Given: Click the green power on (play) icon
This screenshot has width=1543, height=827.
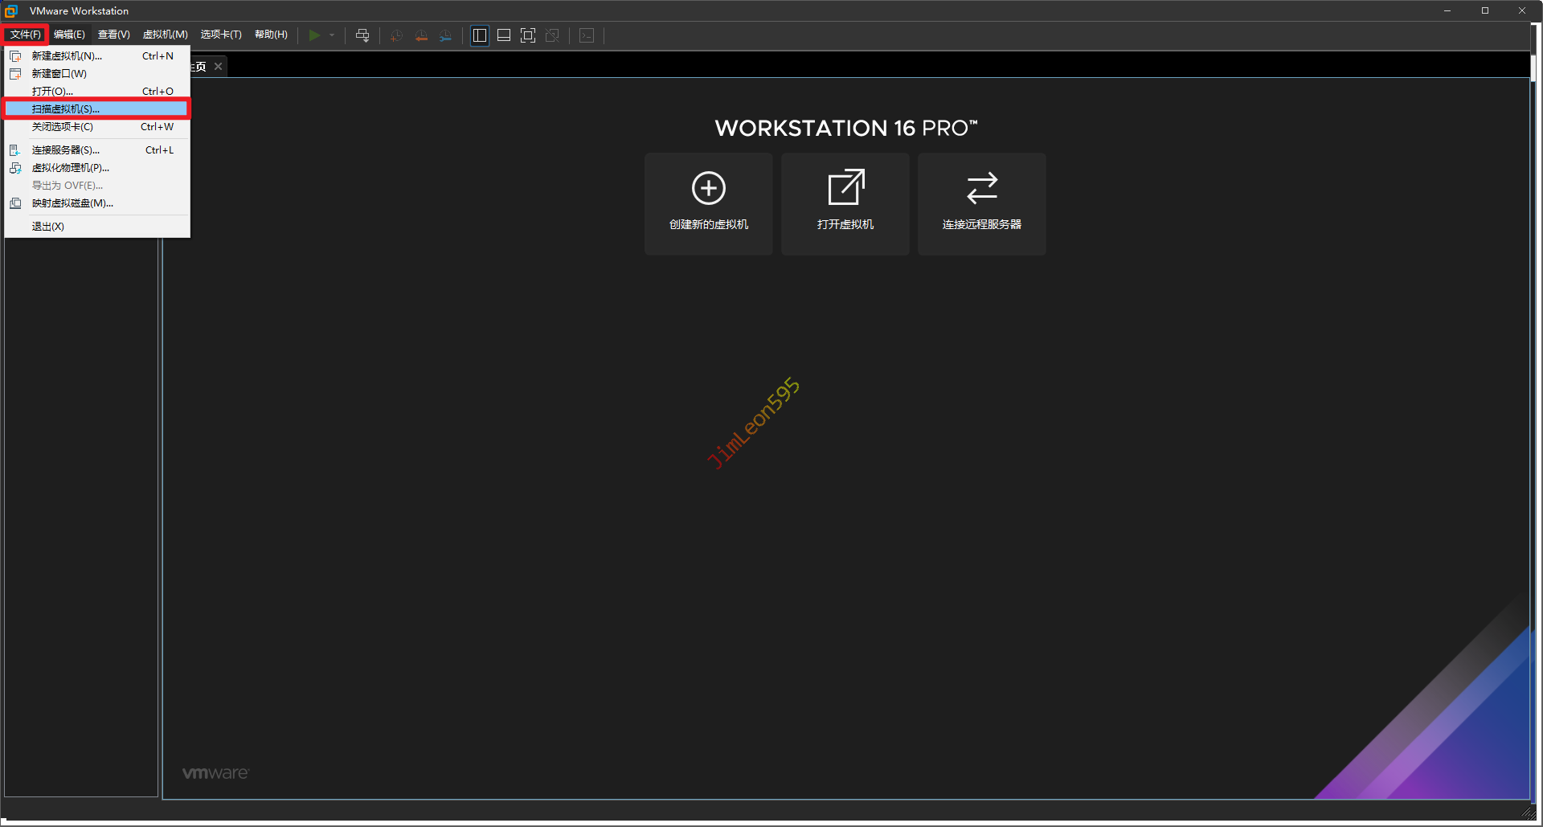Looking at the screenshot, I should pyautogui.click(x=314, y=35).
